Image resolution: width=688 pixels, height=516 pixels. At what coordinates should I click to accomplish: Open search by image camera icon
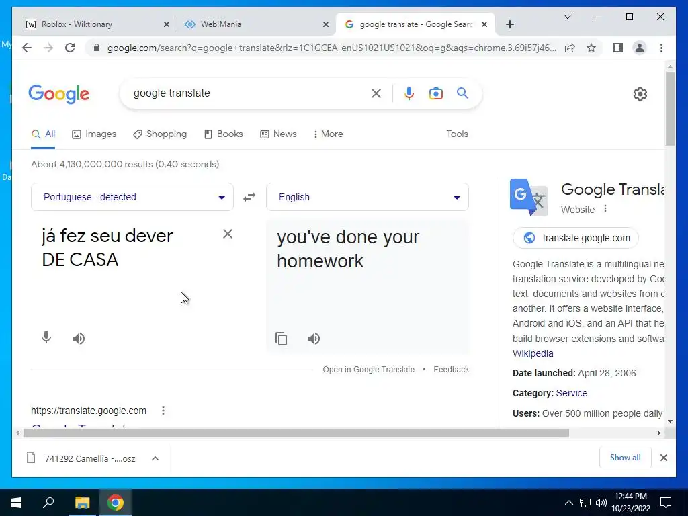435,93
